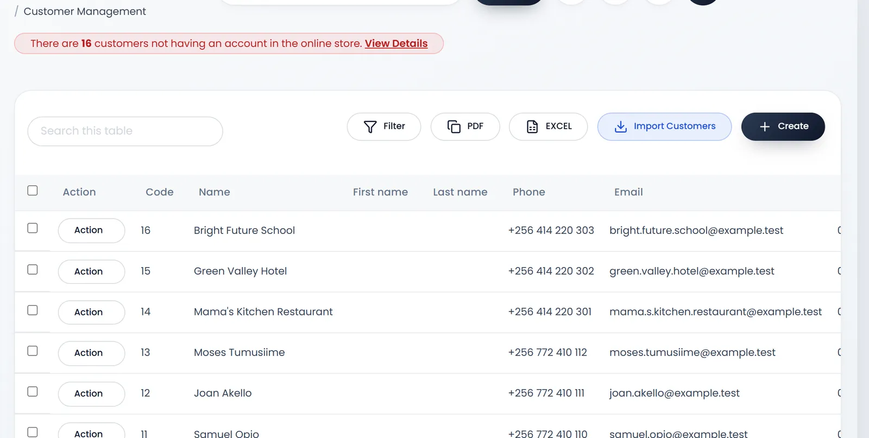Viewport: 869px width, 438px height.
Task: Tick checkbox for Green Valley Hotel
Action: (x=33, y=269)
